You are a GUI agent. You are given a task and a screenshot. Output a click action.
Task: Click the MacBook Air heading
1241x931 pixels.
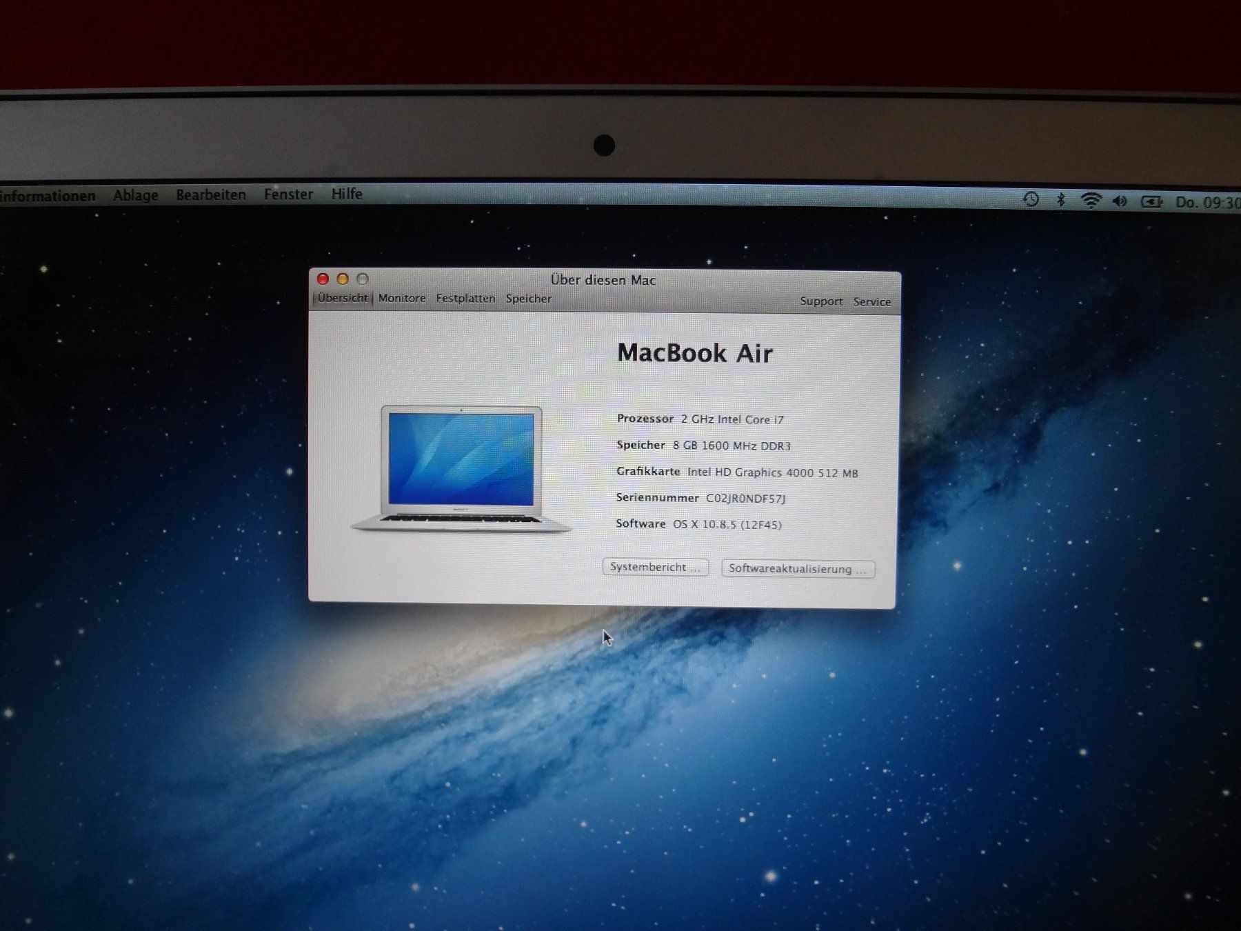click(695, 353)
